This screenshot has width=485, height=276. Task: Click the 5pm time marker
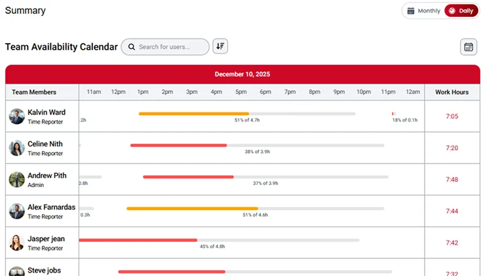tap(241, 92)
